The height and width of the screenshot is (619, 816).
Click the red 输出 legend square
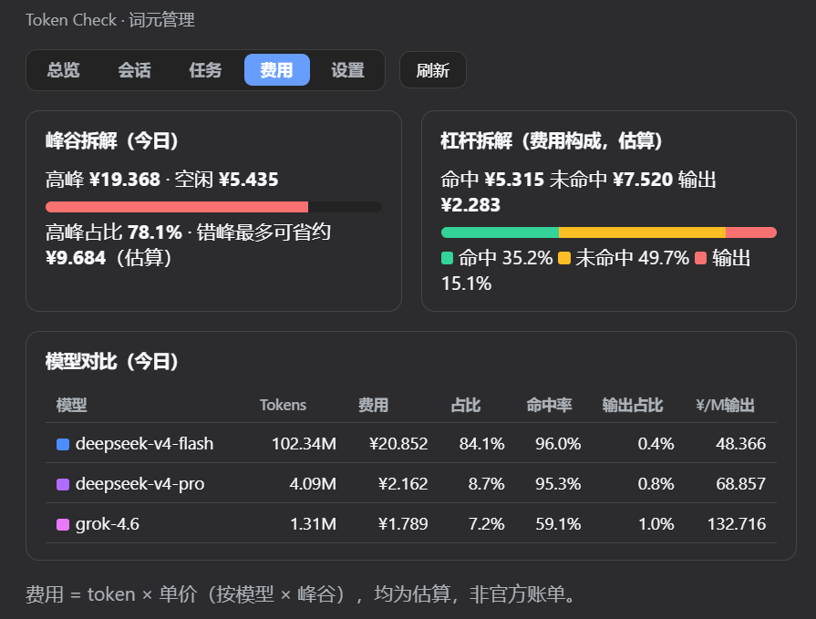(700, 258)
